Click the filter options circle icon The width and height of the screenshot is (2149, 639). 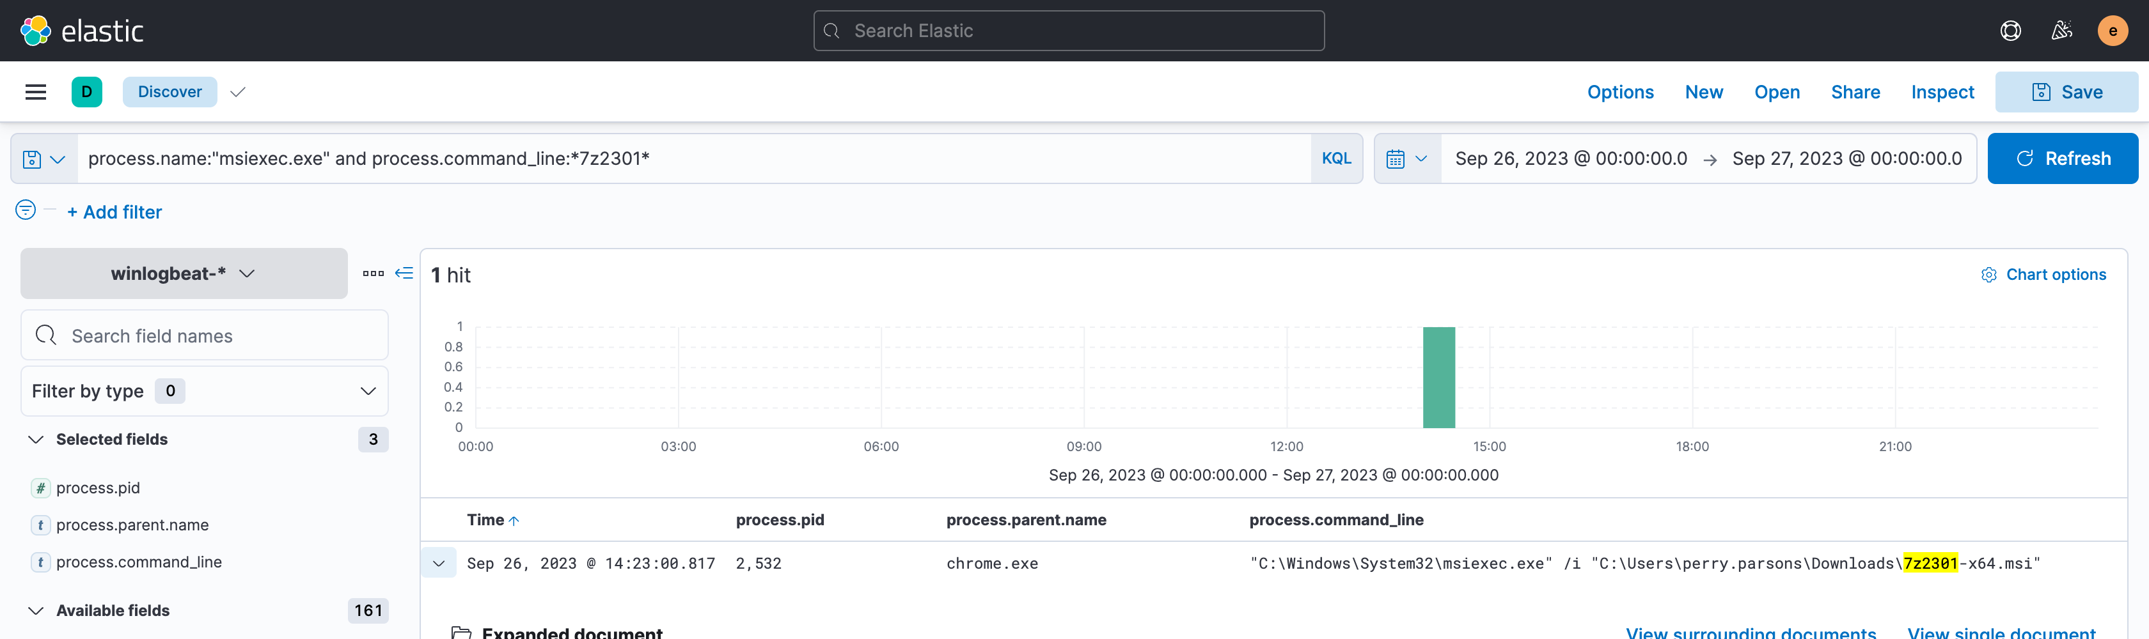click(x=26, y=210)
